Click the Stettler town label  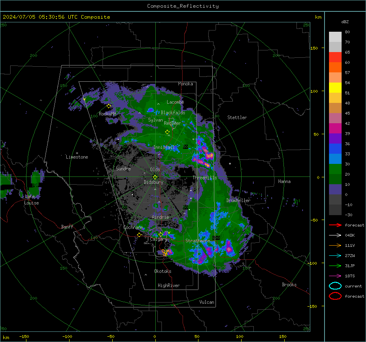click(x=237, y=118)
